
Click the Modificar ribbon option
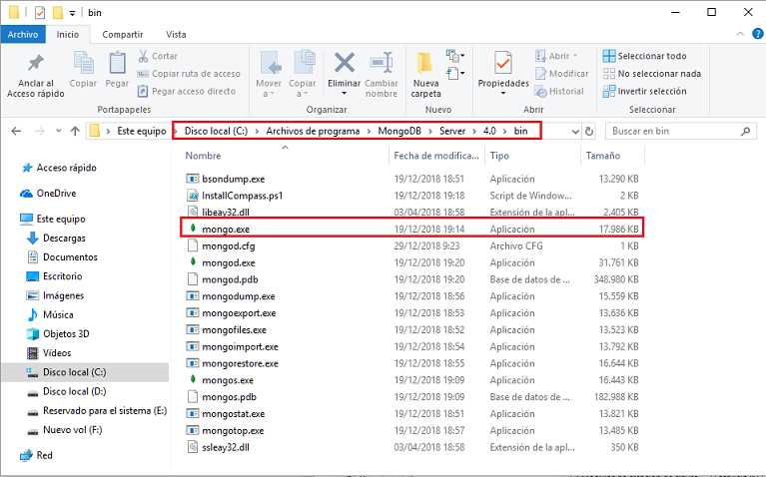click(x=562, y=74)
